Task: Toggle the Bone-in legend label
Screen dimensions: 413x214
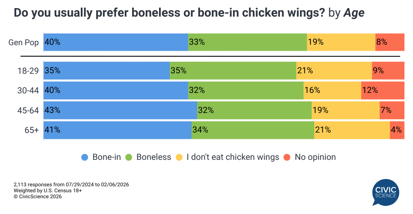Action: [x=106, y=157]
